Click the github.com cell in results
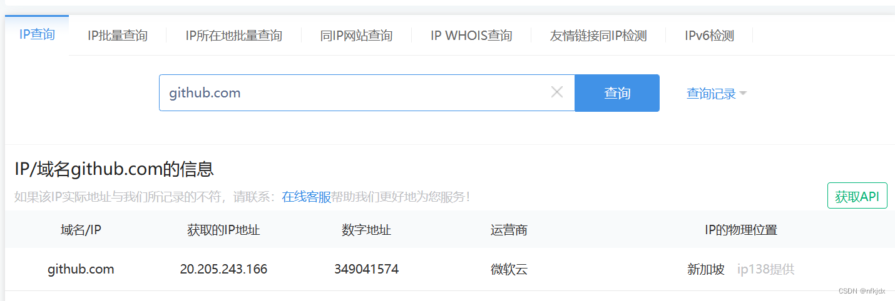This screenshot has width=895, height=301. pyautogui.click(x=81, y=269)
